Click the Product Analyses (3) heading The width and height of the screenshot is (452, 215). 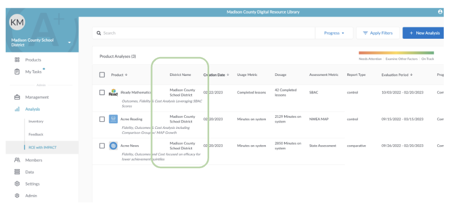click(118, 57)
